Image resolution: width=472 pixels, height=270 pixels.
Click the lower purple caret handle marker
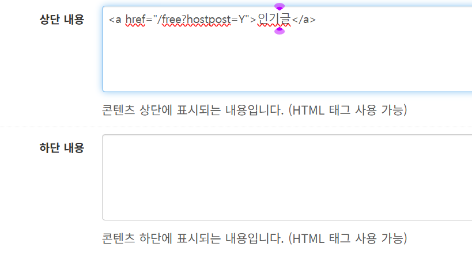click(x=280, y=31)
